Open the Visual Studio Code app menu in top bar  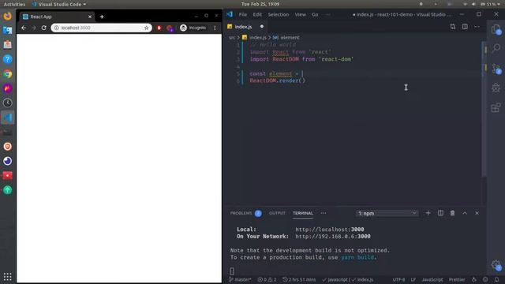59,4
